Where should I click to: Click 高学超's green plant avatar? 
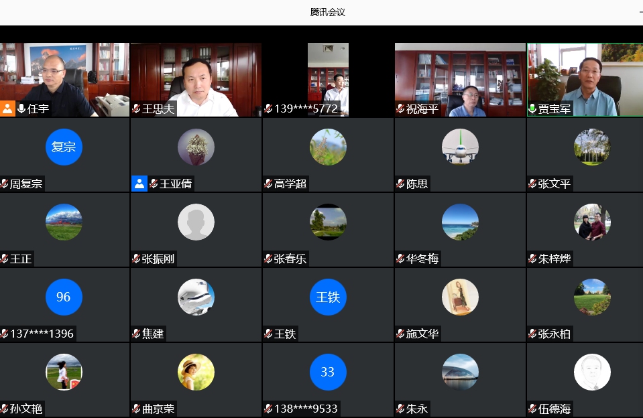coord(328,147)
